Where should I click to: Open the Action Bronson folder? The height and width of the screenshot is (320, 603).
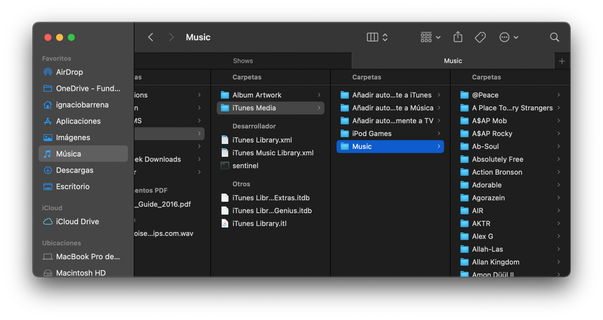497,172
